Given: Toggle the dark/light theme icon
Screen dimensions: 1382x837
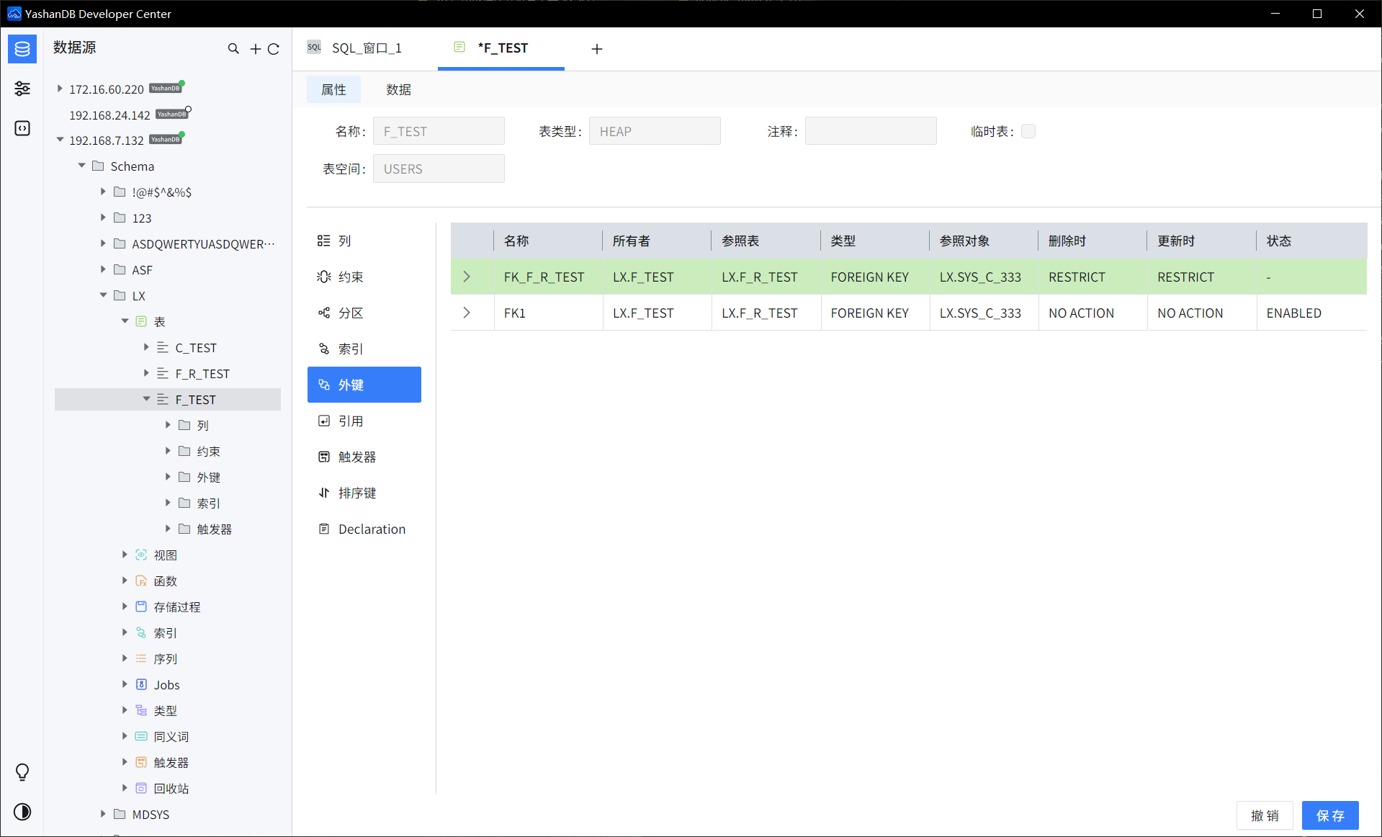Looking at the screenshot, I should tap(22, 812).
